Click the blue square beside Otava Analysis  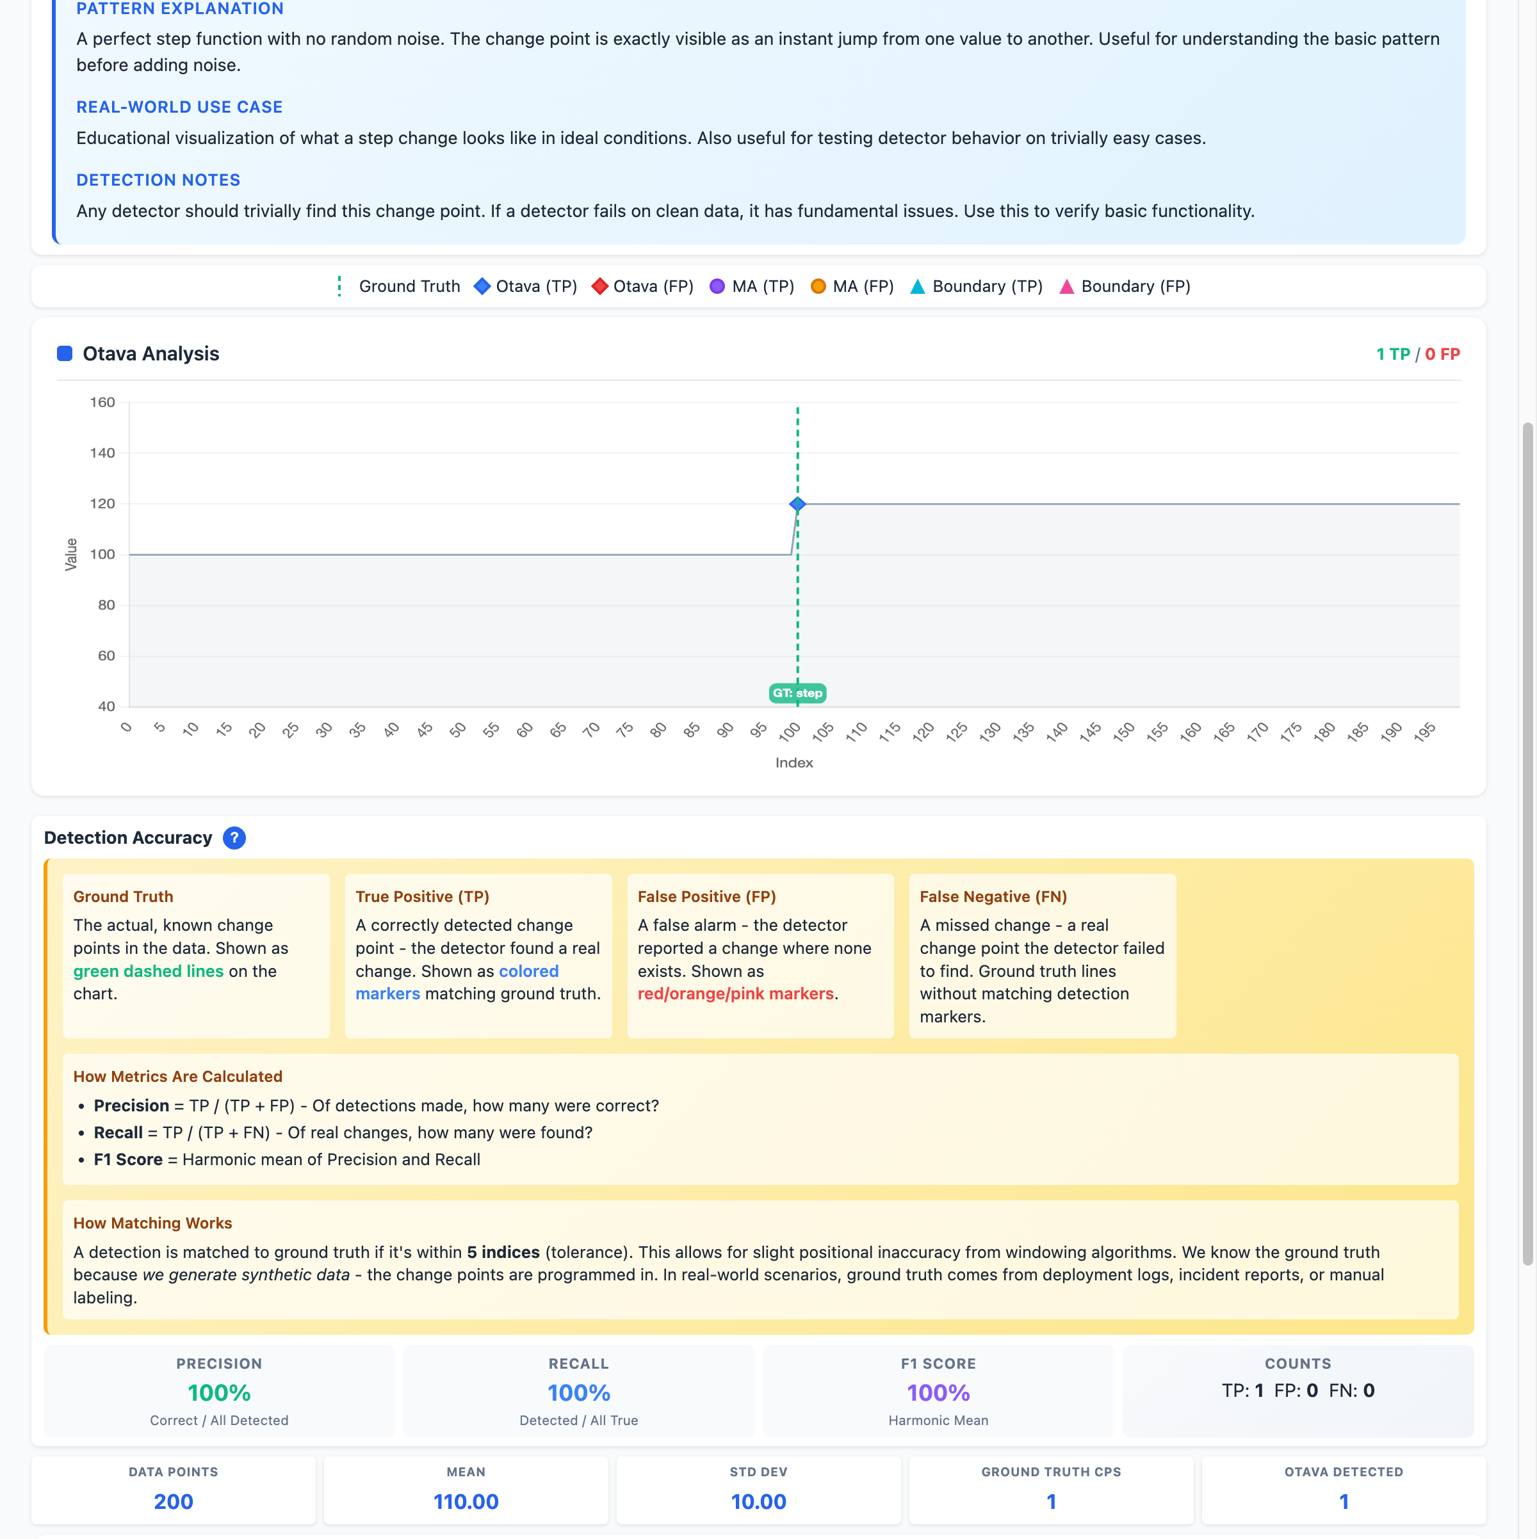point(65,353)
